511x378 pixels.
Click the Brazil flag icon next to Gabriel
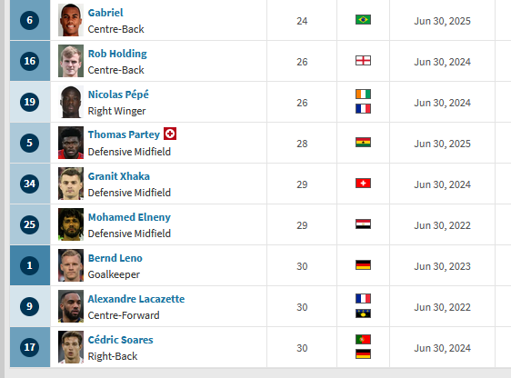pos(363,19)
